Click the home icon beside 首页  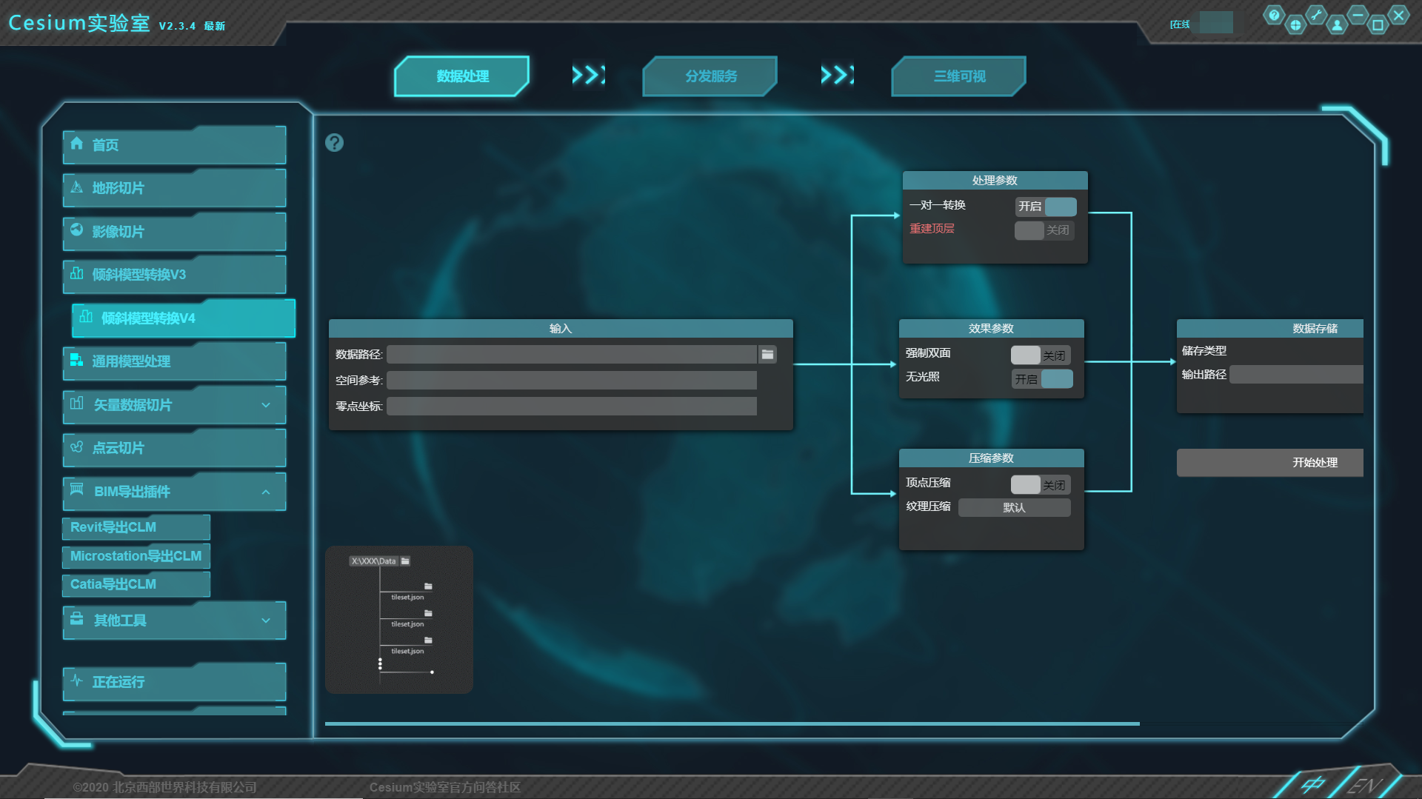(76, 144)
